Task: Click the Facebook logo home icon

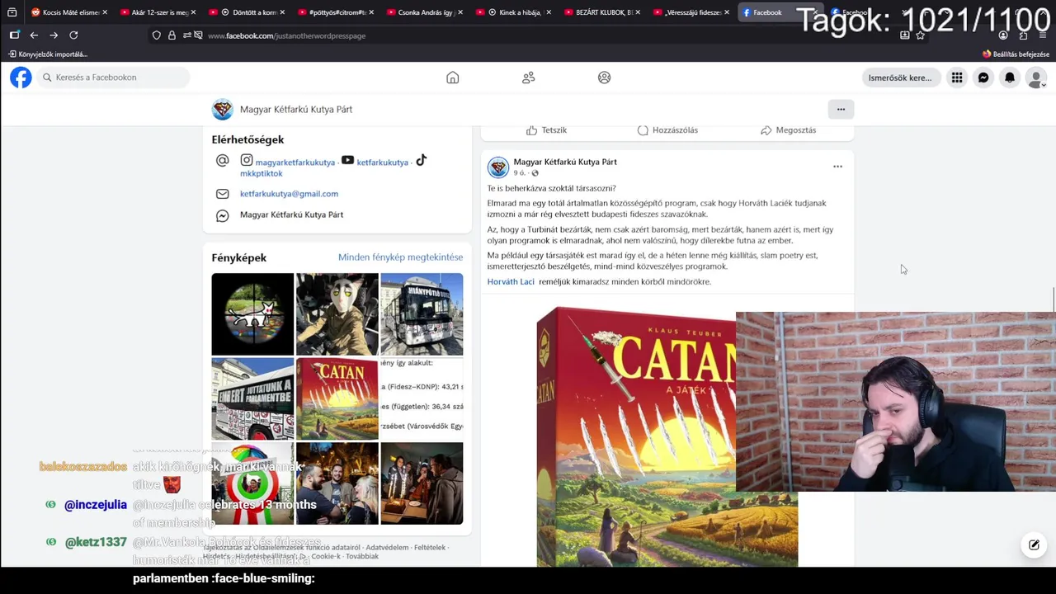Action: 21,78
